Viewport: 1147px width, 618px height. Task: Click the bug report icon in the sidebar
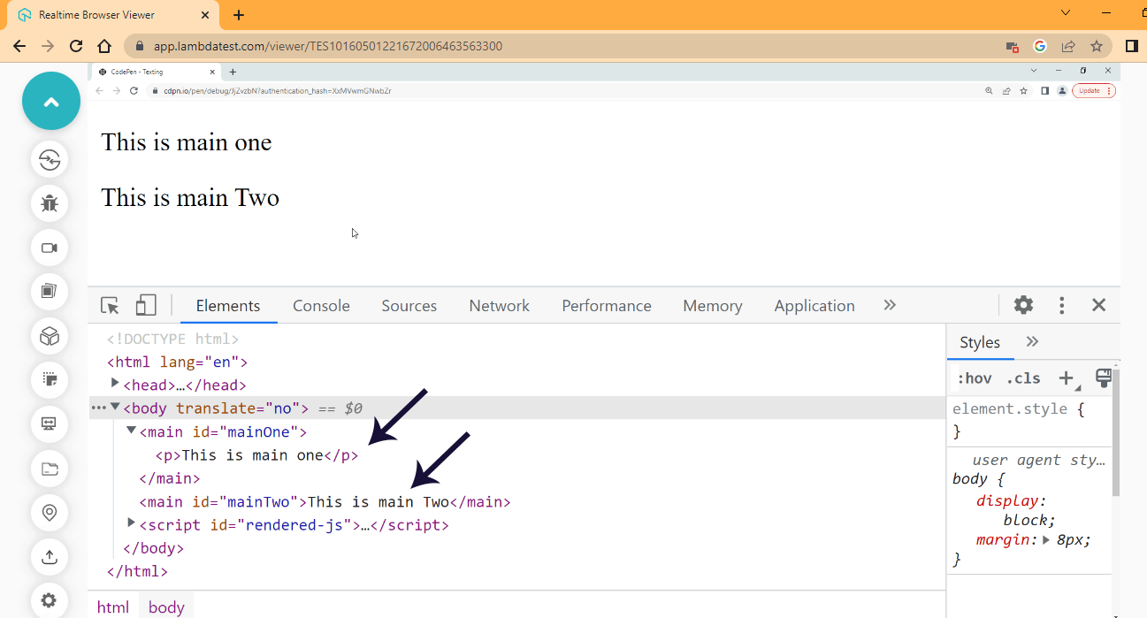50,203
